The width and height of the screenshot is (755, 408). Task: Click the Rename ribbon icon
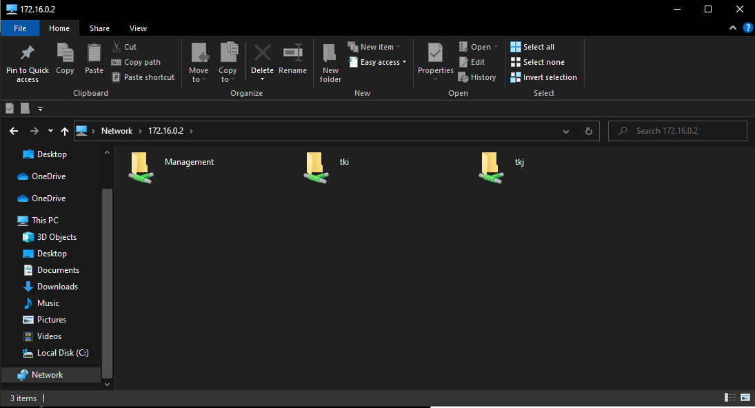293,53
